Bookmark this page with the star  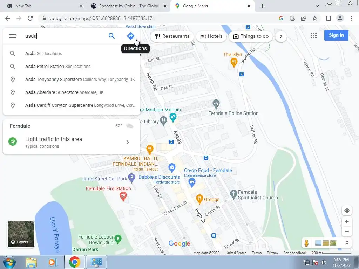point(315,18)
